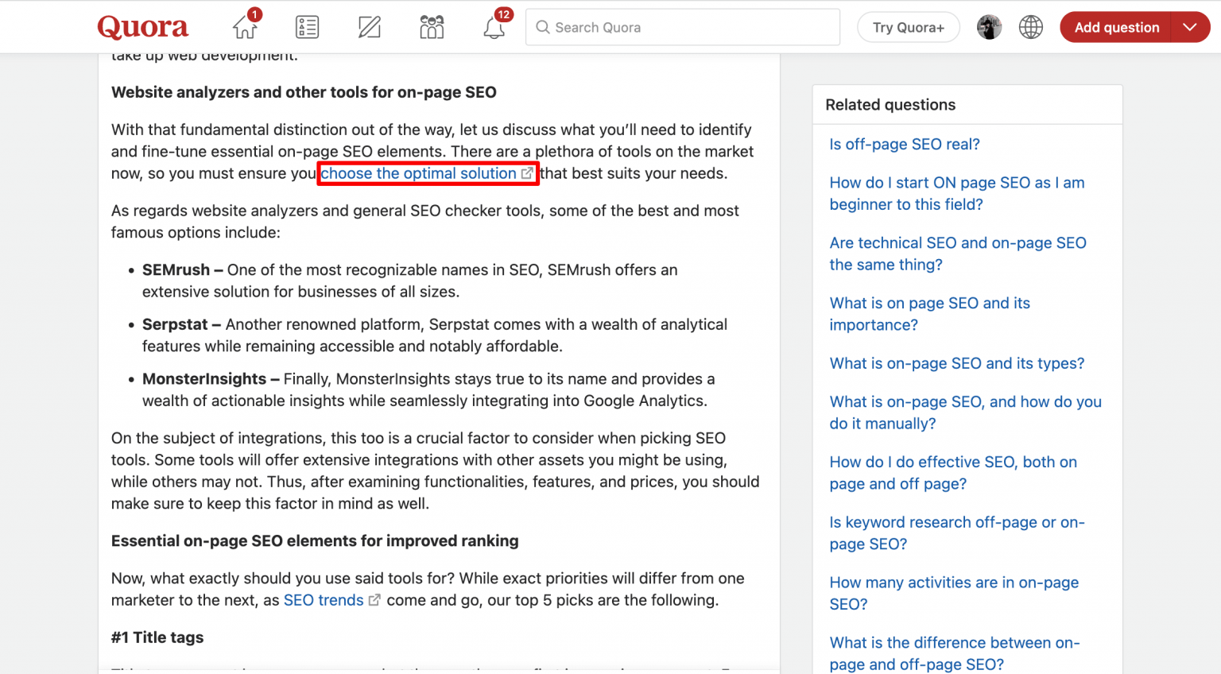1221x674 pixels.
Task: Click the badge showing 1 on the home icon
Action: [x=254, y=14]
